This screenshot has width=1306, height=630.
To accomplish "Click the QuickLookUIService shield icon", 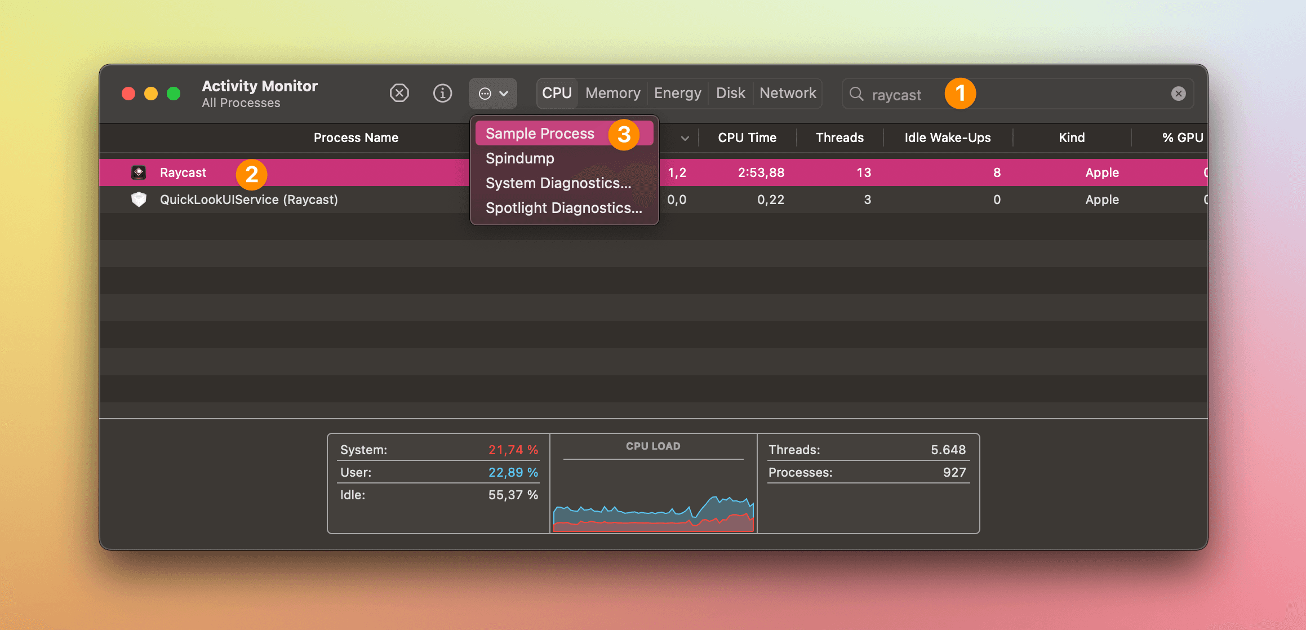I will click(x=139, y=199).
